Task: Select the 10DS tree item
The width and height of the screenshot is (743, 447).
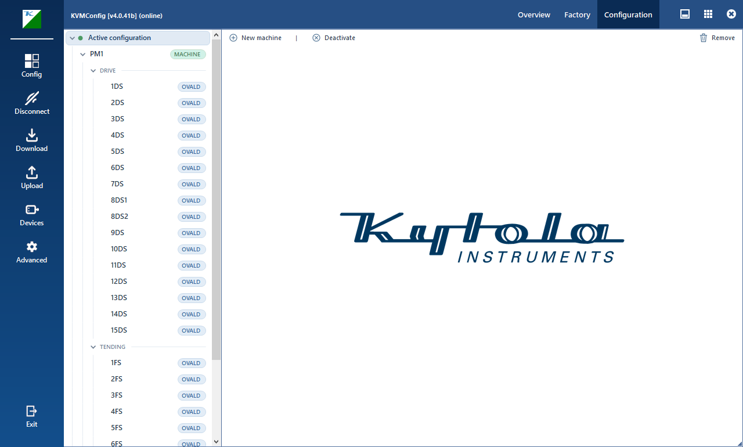Action: click(119, 249)
